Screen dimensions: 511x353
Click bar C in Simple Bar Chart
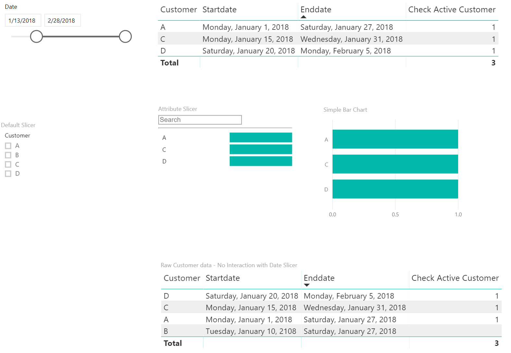pyautogui.click(x=395, y=164)
